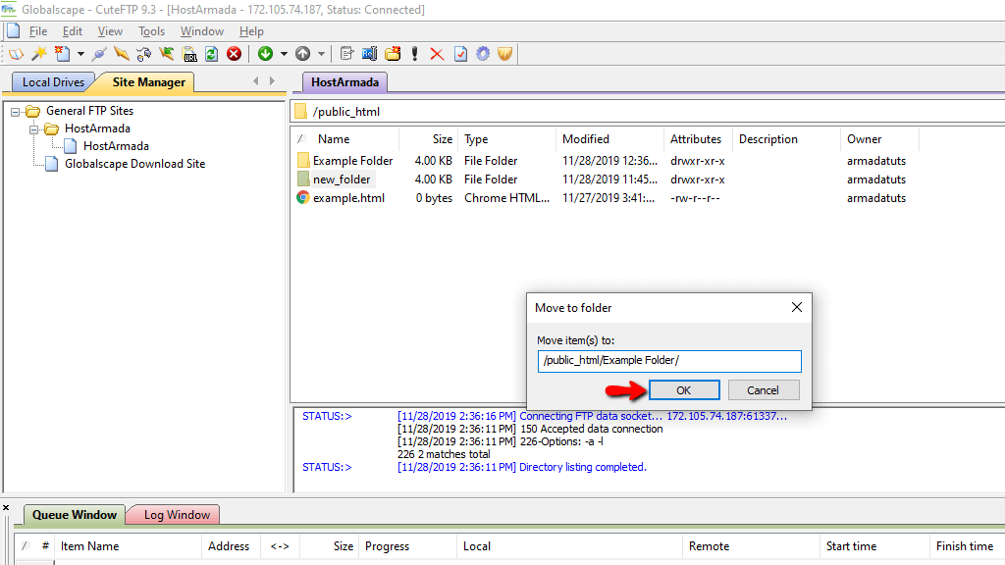Open the Help menu
Screen dimensions: 1005x565
click(251, 30)
